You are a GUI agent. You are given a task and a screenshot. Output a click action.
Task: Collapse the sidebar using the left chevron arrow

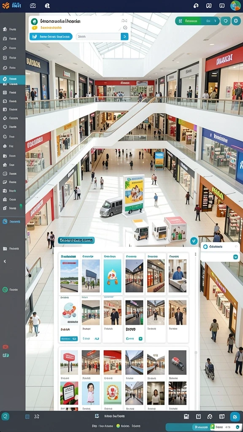pyautogui.click(x=5, y=261)
